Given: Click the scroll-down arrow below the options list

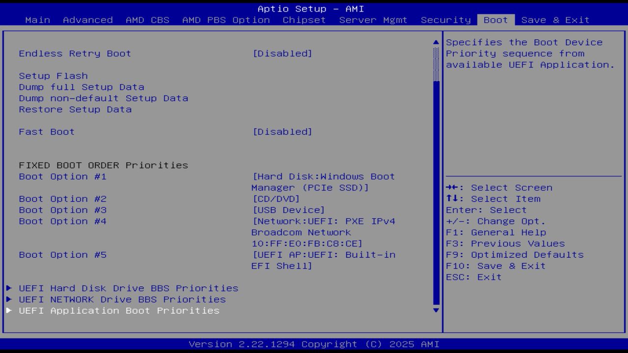Looking at the screenshot, I should coord(435,310).
